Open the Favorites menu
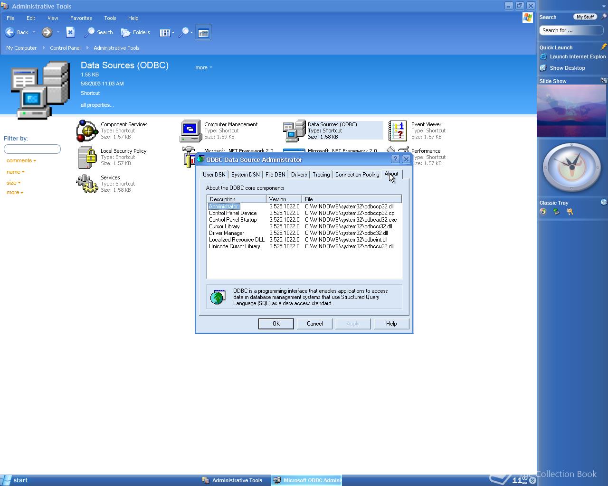This screenshot has width=608, height=486. pos(81,18)
